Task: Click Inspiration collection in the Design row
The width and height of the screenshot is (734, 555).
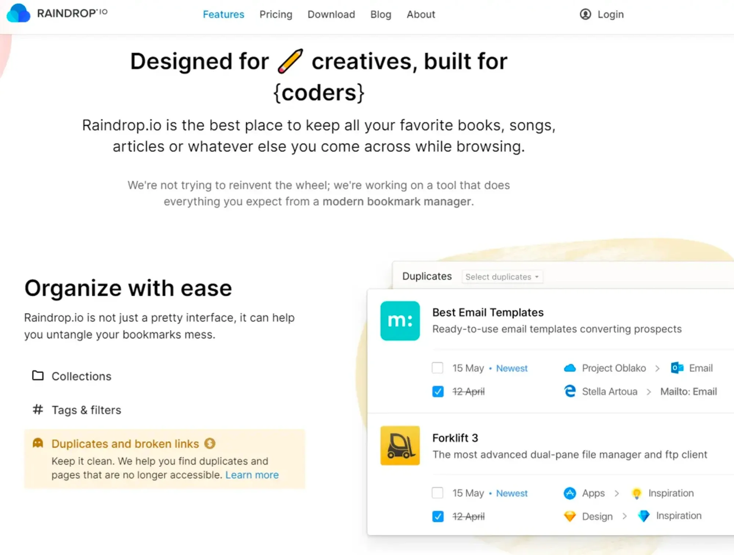Action: 679,516
